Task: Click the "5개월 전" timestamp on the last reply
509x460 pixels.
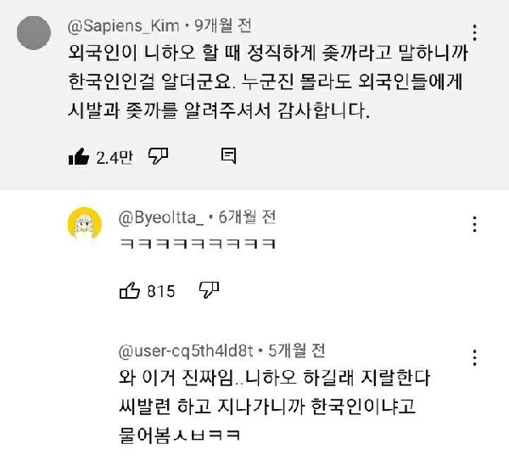Action: [x=296, y=350]
